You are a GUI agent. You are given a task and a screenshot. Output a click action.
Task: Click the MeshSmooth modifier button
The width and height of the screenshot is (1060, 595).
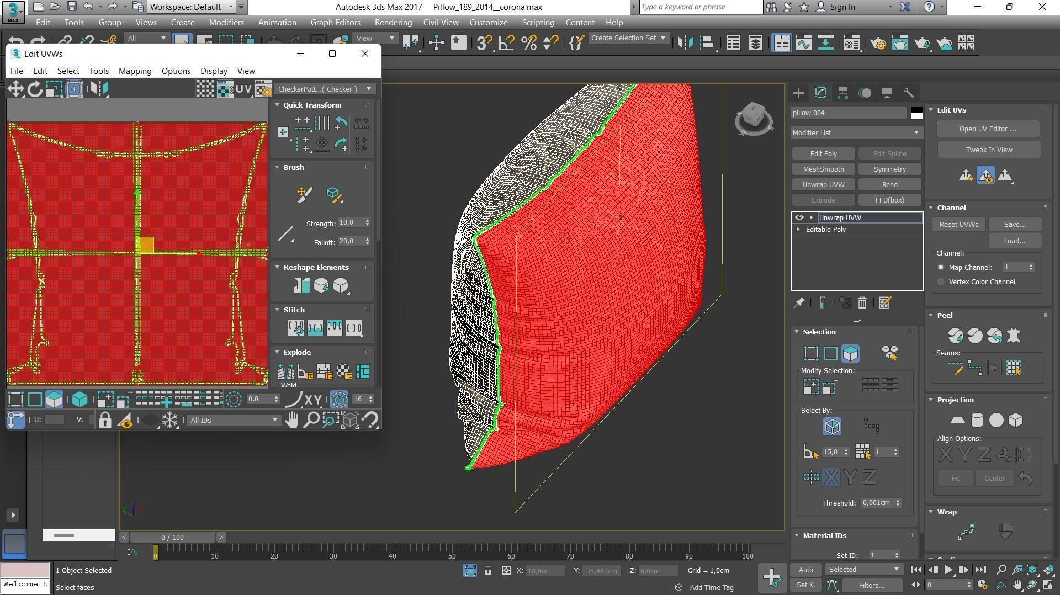pos(823,169)
